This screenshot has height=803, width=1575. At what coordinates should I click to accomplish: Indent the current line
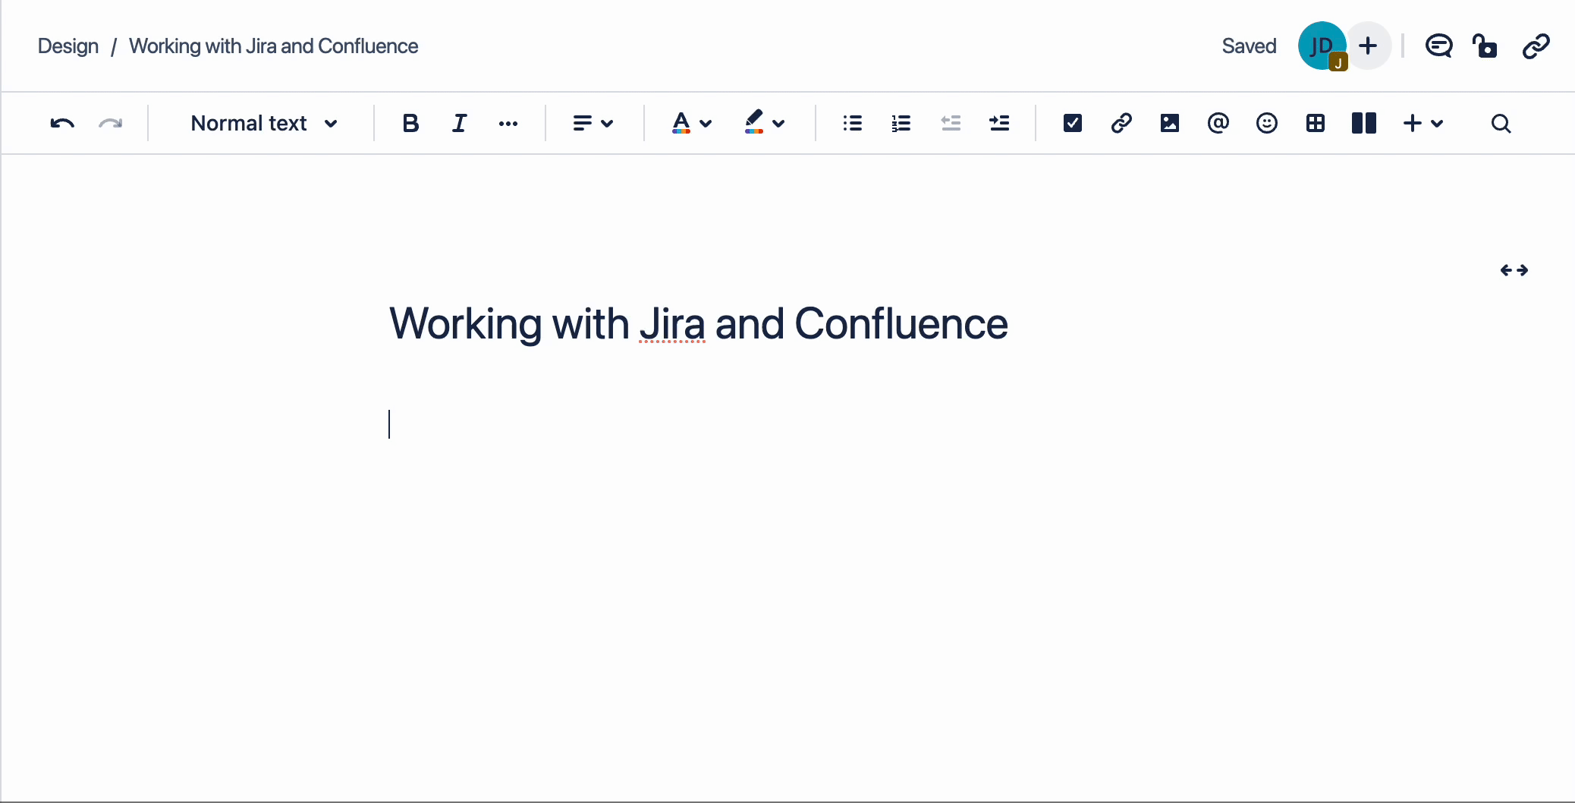click(x=999, y=123)
